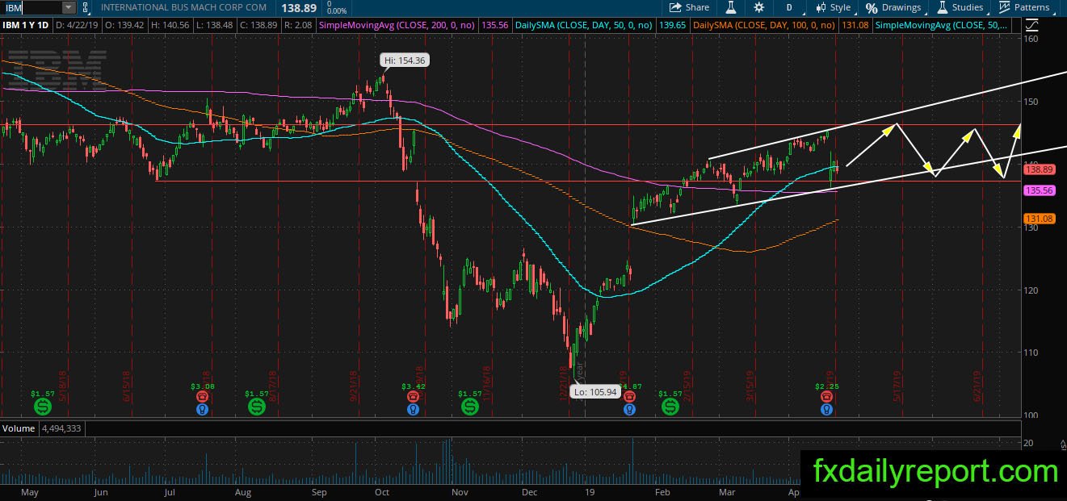This screenshot has width=1067, height=501.
Task: Click the 4,494,333 volume value
Action: coord(61,429)
